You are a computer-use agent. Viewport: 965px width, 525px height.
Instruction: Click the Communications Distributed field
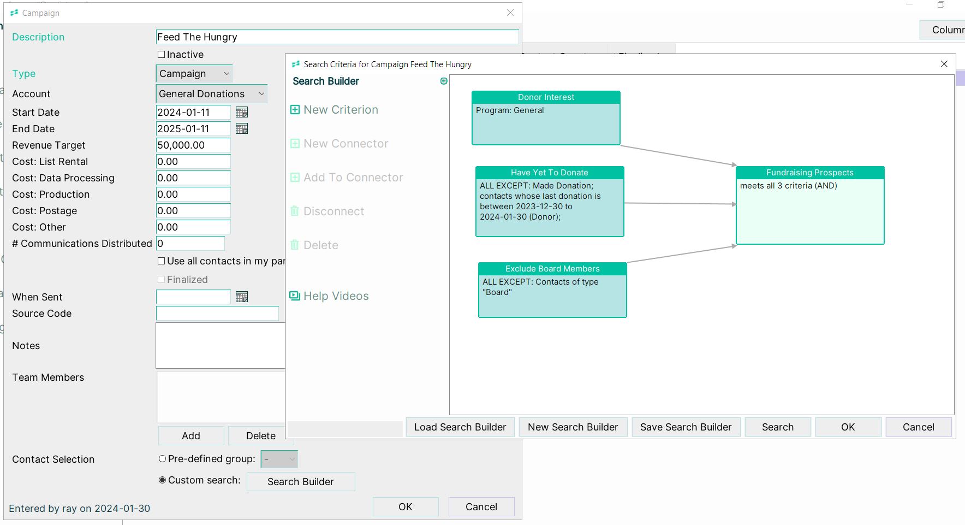[x=190, y=244]
